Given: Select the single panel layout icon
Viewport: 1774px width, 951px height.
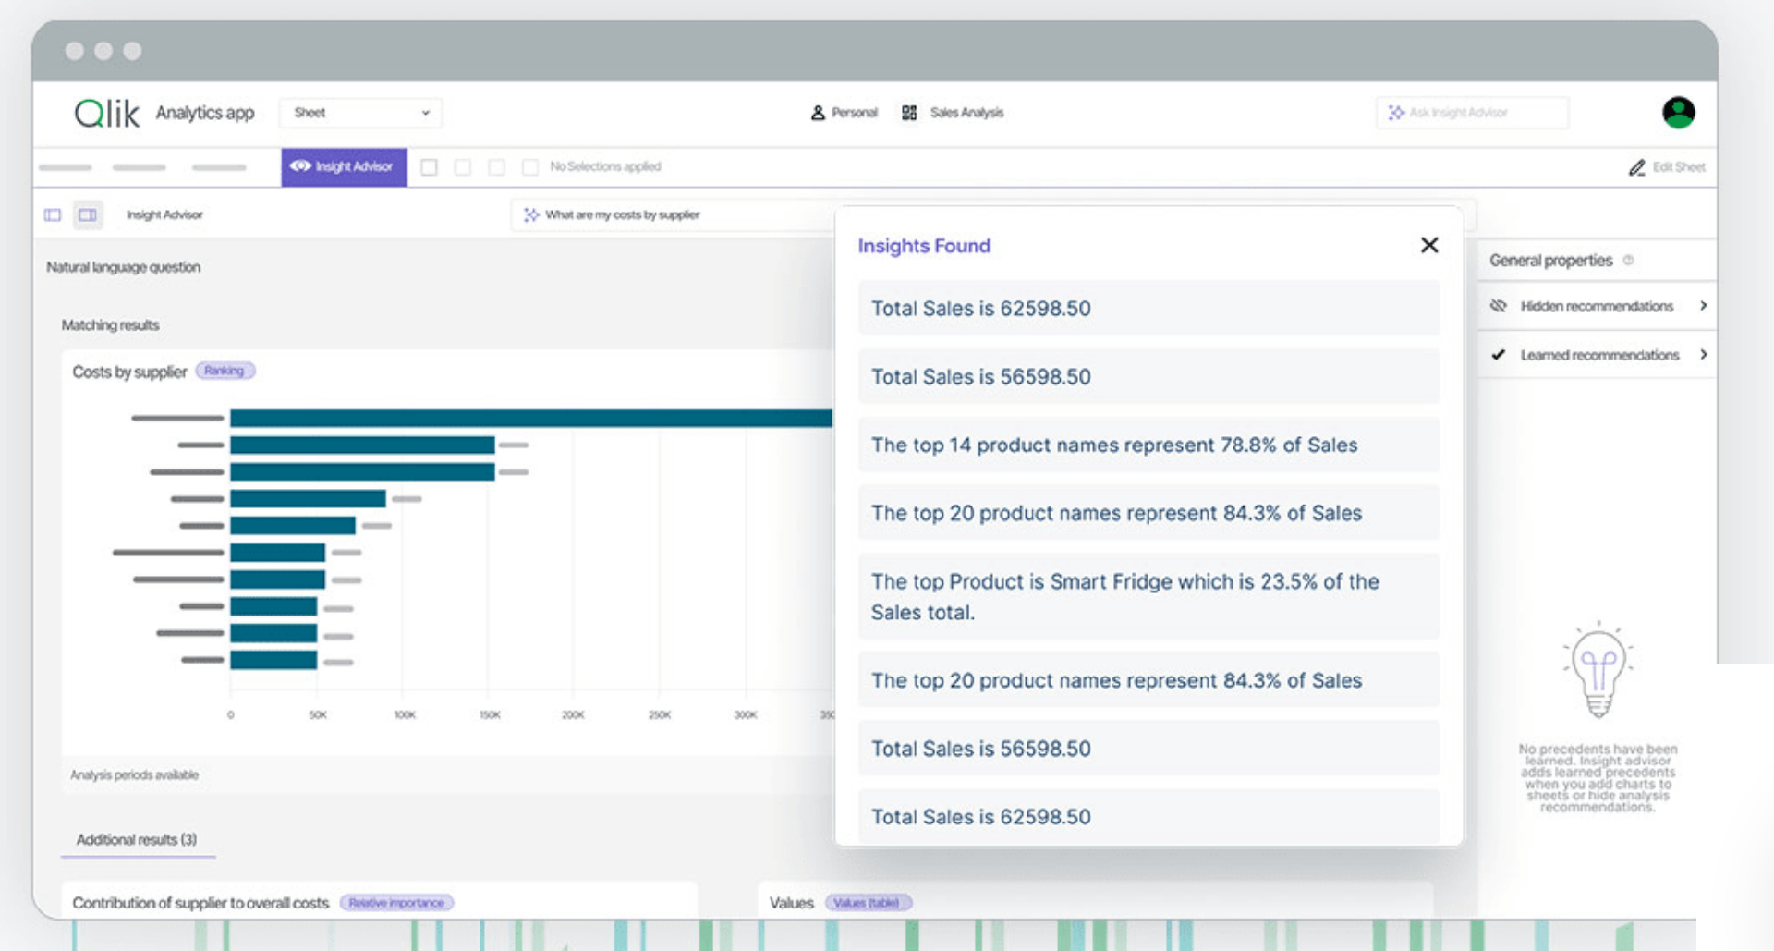Looking at the screenshot, I should pyautogui.click(x=53, y=215).
